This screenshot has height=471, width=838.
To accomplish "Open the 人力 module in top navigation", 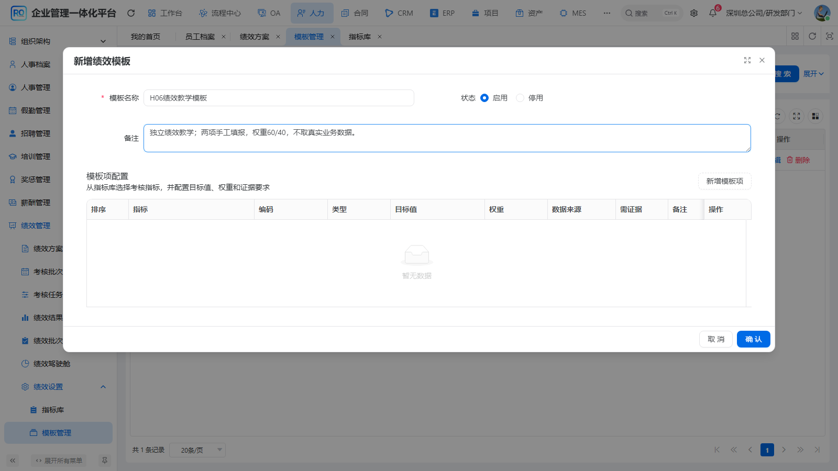I will 312,13.
